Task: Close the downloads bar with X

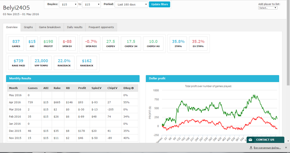Action: point(286,148)
